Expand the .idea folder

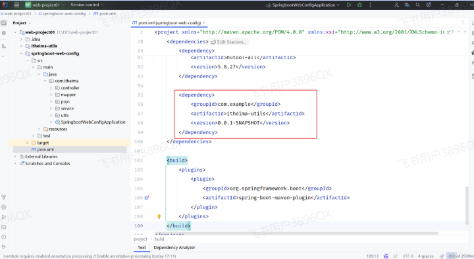pyautogui.click(x=21, y=39)
